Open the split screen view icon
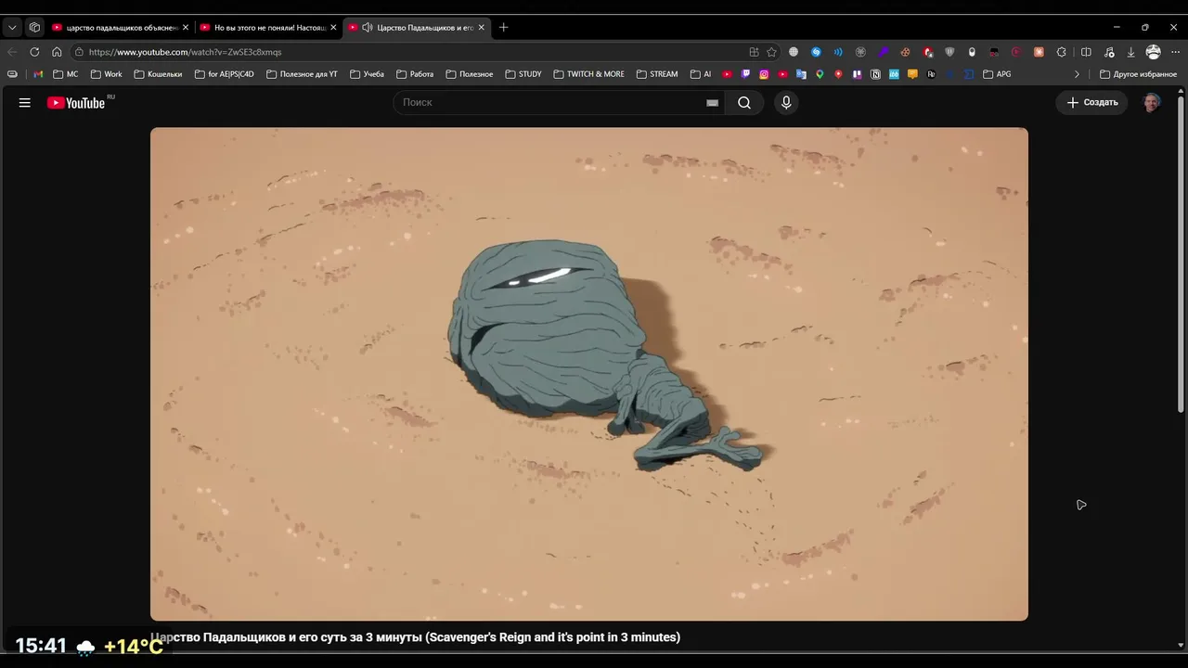 click(x=1086, y=52)
